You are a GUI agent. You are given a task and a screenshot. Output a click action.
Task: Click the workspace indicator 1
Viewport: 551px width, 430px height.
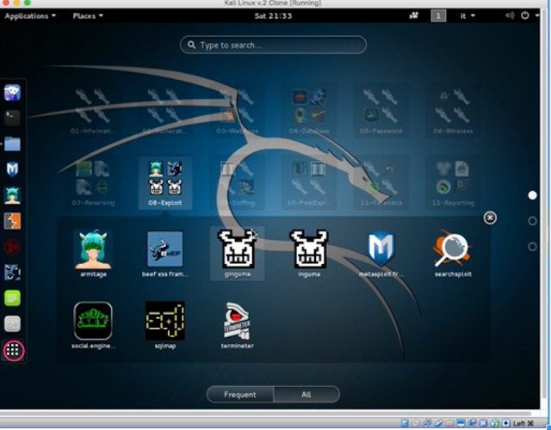(438, 15)
